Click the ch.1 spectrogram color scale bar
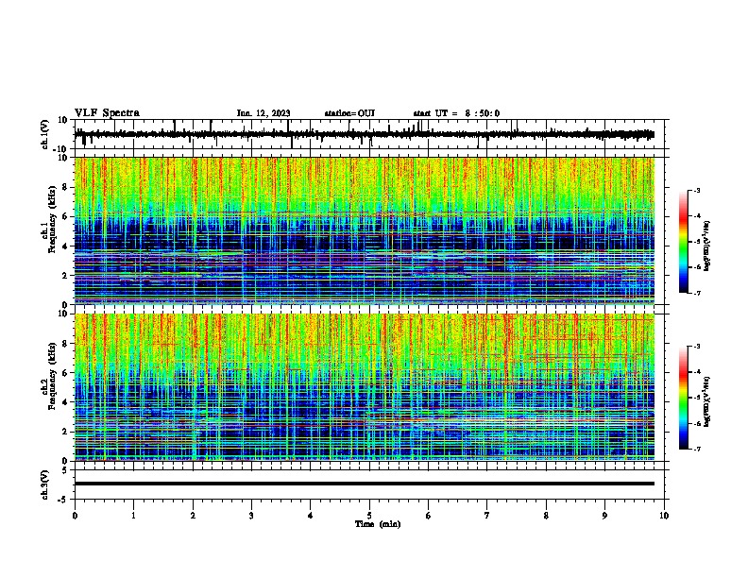Viewport: 748px width, 578px height. [684, 242]
